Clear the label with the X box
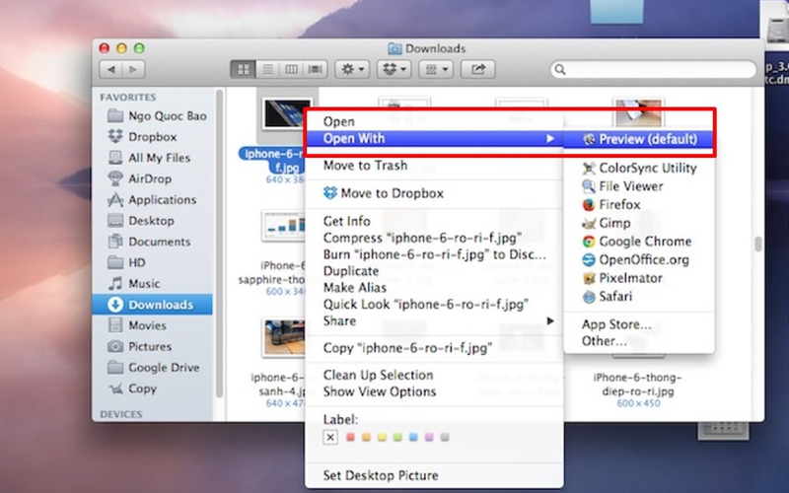This screenshot has width=789, height=493. pos(330,438)
